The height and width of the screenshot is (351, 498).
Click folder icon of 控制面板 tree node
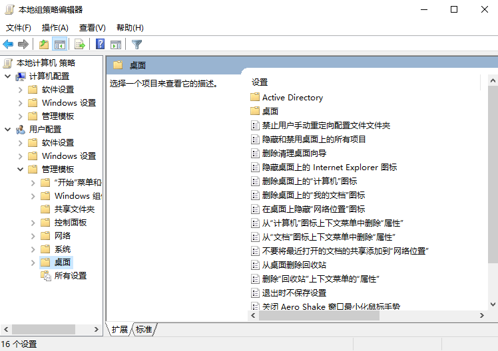pos(45,223)
